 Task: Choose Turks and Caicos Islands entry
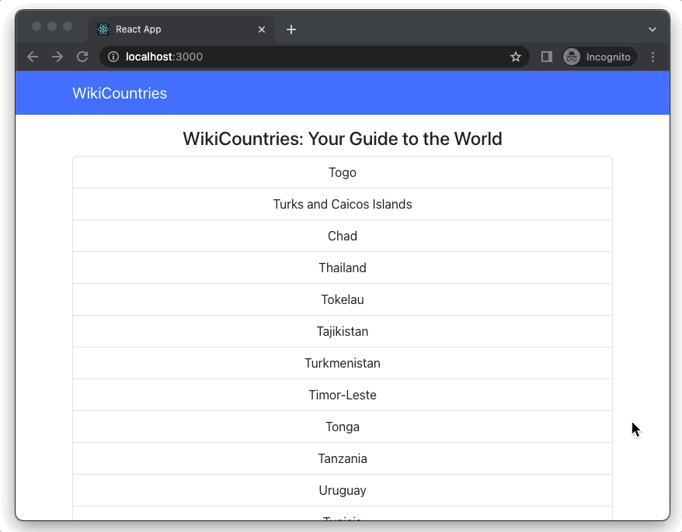pos(343,204)
